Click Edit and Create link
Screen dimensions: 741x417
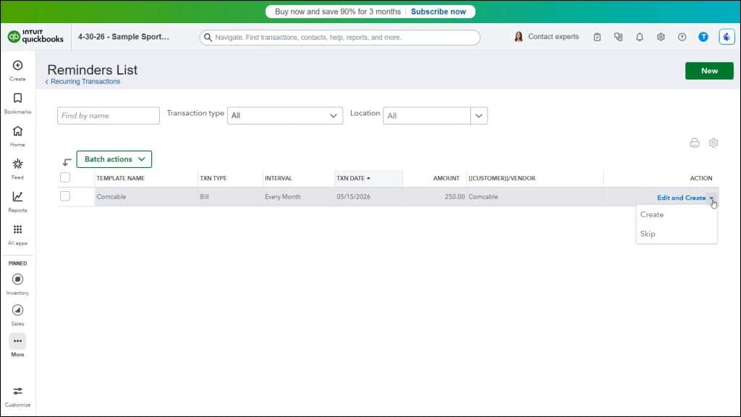(x=681, y=198)
